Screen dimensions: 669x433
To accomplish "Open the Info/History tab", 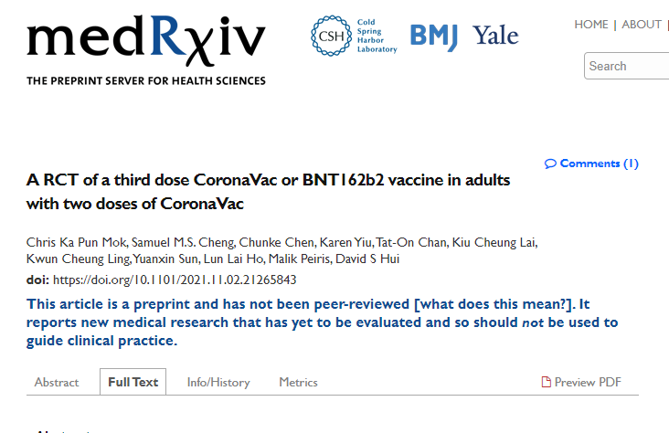I will point(218,382).
